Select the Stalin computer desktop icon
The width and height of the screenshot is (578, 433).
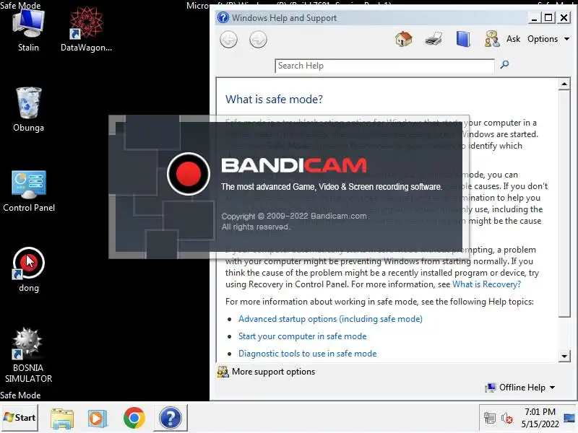click(28, 30)
